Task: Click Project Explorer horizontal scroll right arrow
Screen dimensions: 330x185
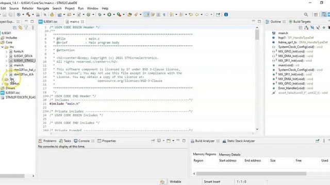Action: coord(33,176)
